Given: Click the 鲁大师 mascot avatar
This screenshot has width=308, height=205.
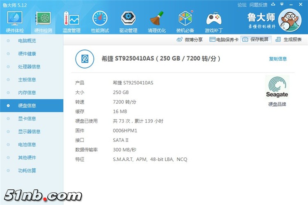Looking at the screenshot, I should pyautogui.click(x=290, y=20).
